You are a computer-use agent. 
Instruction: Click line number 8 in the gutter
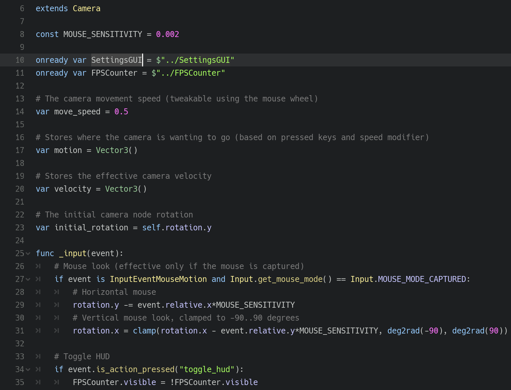pyautogui.click(x=22, y=34)
